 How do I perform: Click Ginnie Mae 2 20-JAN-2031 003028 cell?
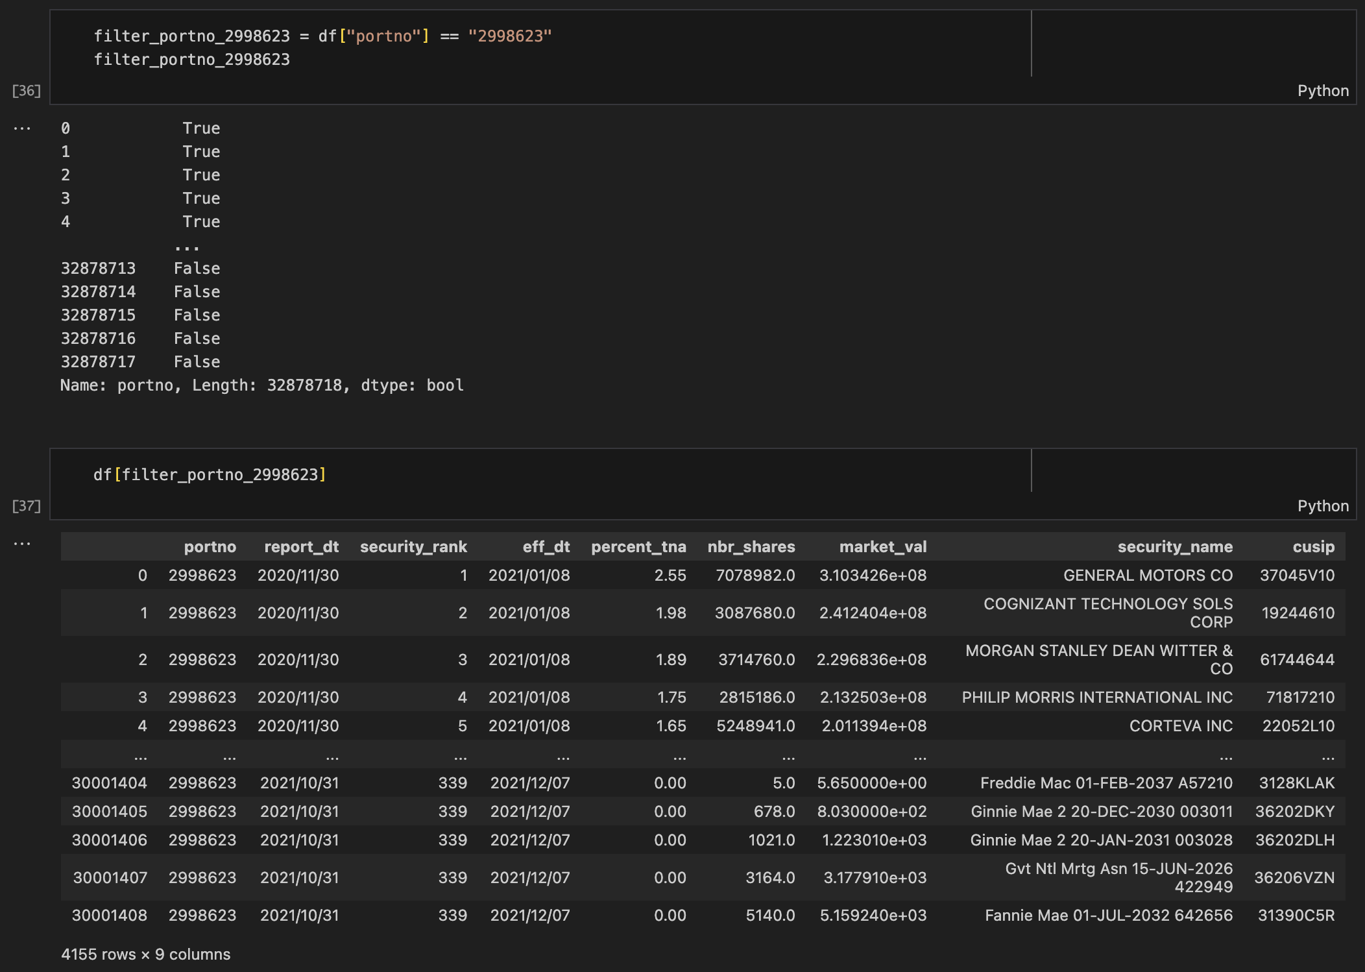coord(1101,840)
